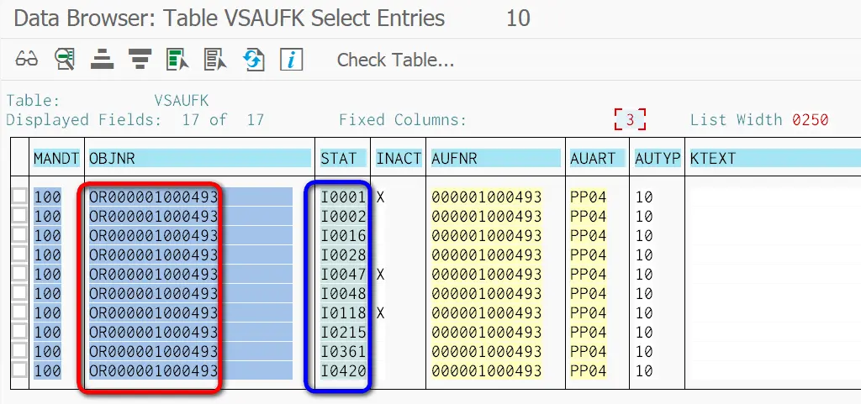Click the Fixed Columns field showing 3
861x404 pixels.
click(x=630, y=119)
